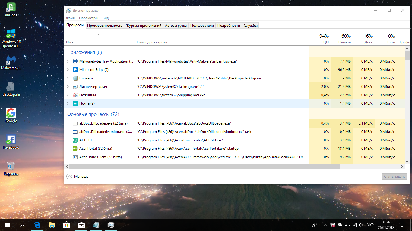Image resolution: width=412 pixels, height=231 pixels.
Task: Open the Mail app from the taskbar
Action: click(x=81, y=225)
